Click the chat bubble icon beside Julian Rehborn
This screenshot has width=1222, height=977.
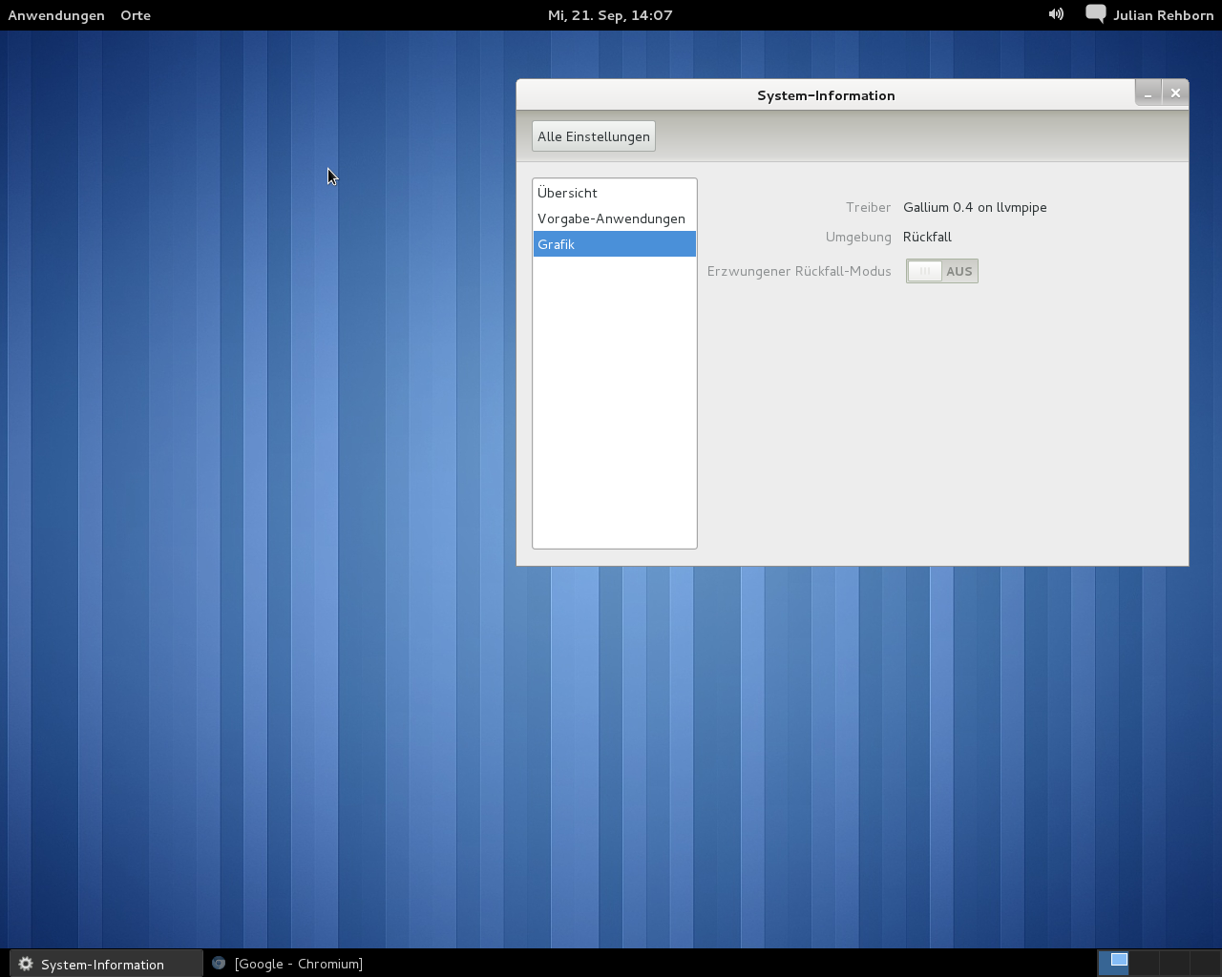point(1096,14)
